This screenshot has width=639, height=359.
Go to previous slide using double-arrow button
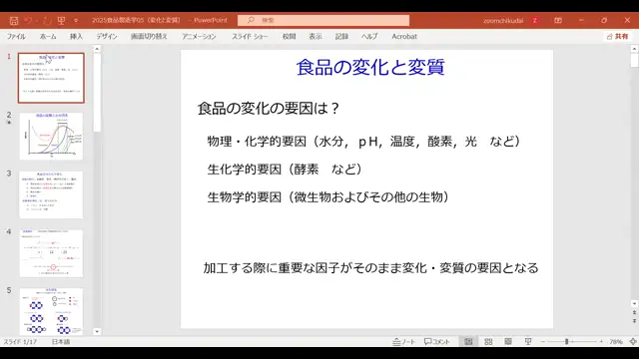pos(634,312)
